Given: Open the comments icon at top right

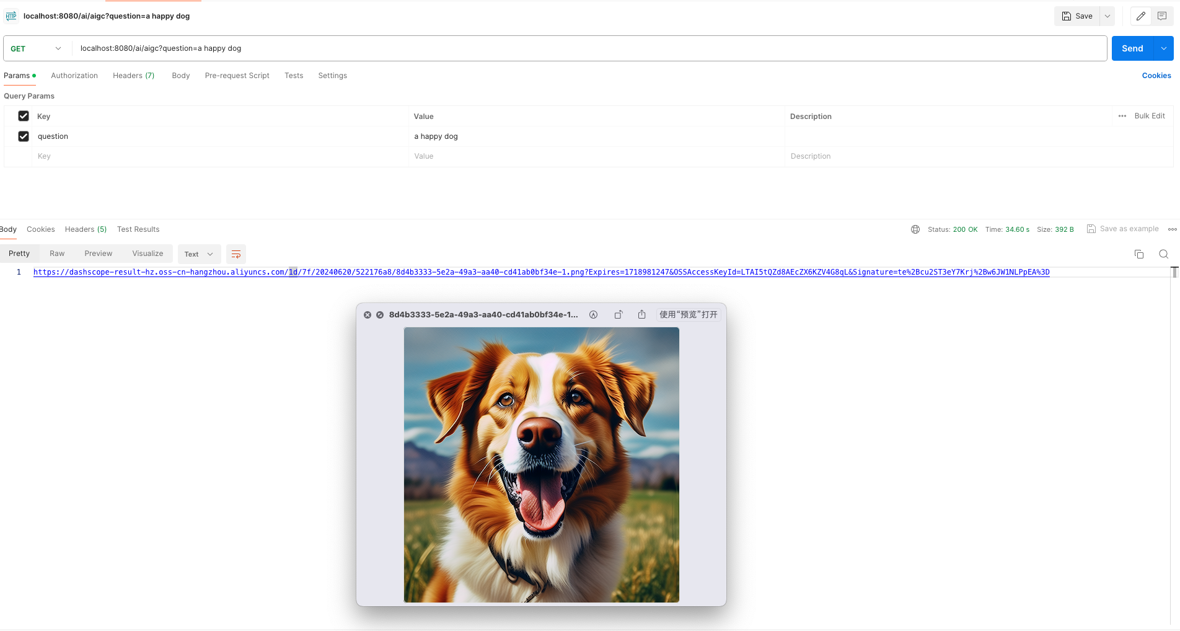Looking at the screenshot, I should coord(1162,16).
